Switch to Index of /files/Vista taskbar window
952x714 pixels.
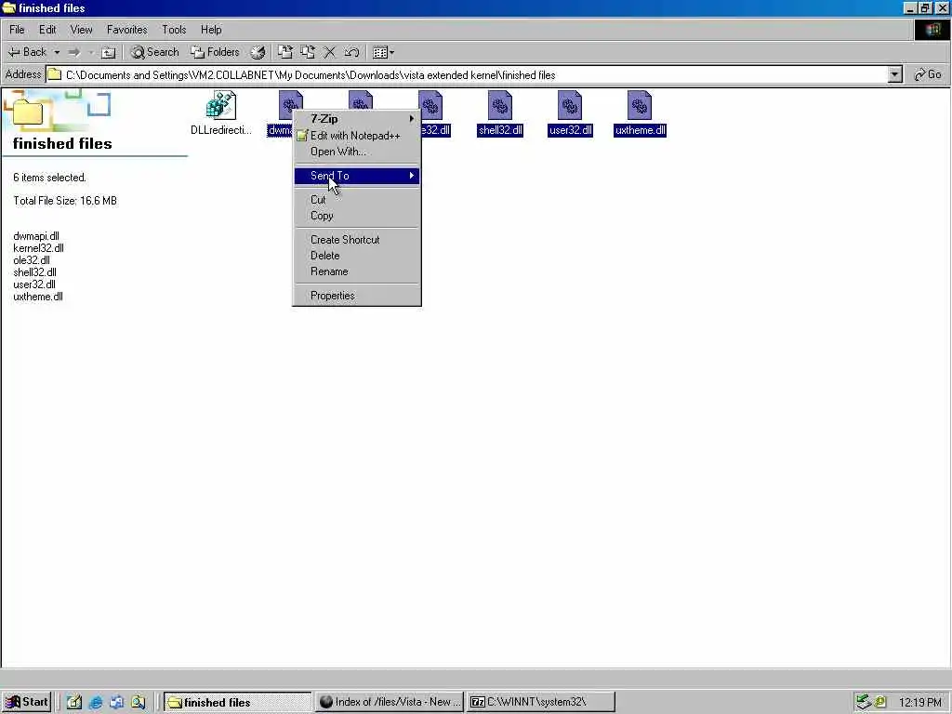(x=390, y=702)
